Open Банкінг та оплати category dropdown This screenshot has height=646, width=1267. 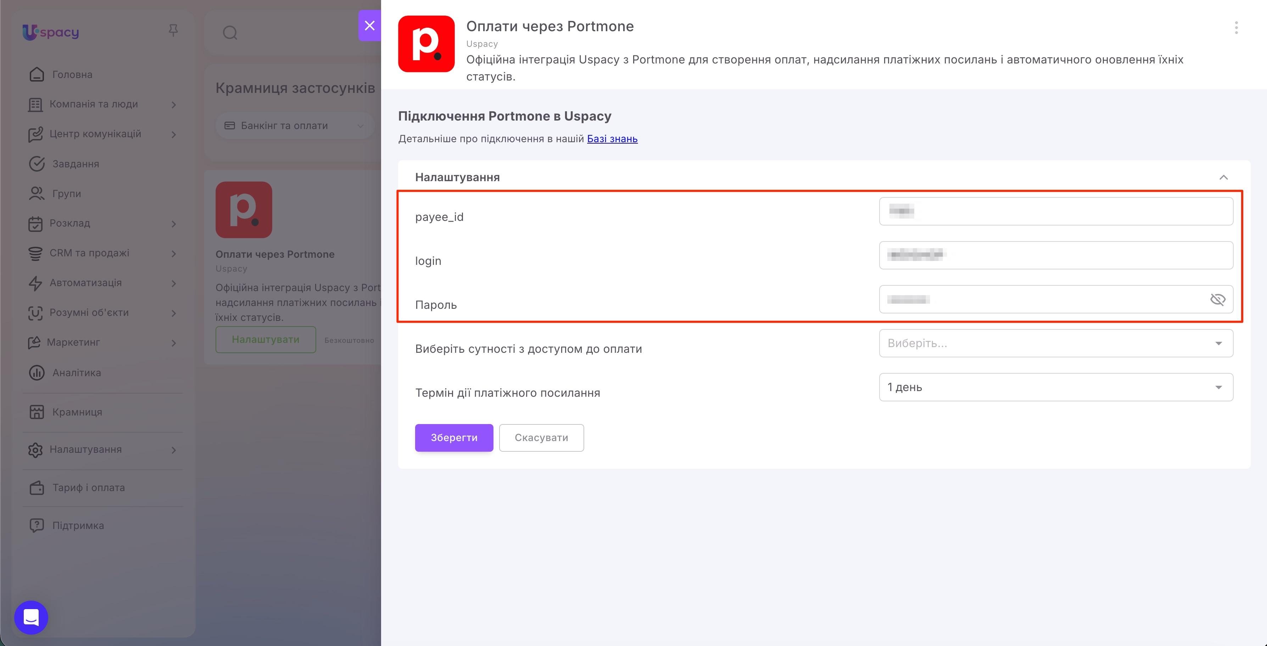[x=295, y=126]
